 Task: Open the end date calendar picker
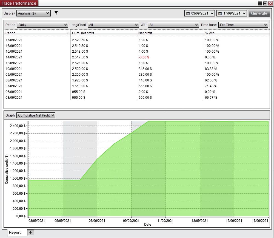click(232, 13)
